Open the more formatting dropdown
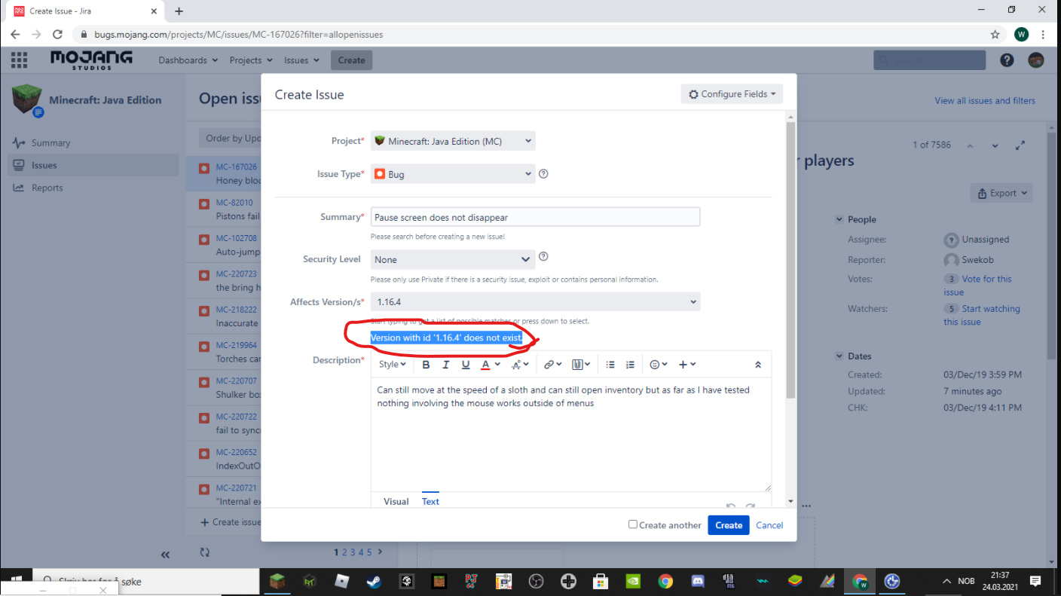The image size is (1061, 596). tap(520, 365)
